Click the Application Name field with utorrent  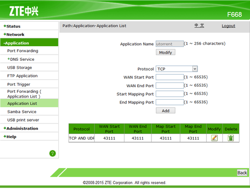(x=170, y=44)
